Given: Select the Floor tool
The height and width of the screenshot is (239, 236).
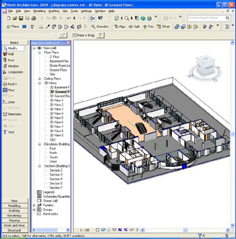Looking at the screenshot, I should [x=9, y=90].
